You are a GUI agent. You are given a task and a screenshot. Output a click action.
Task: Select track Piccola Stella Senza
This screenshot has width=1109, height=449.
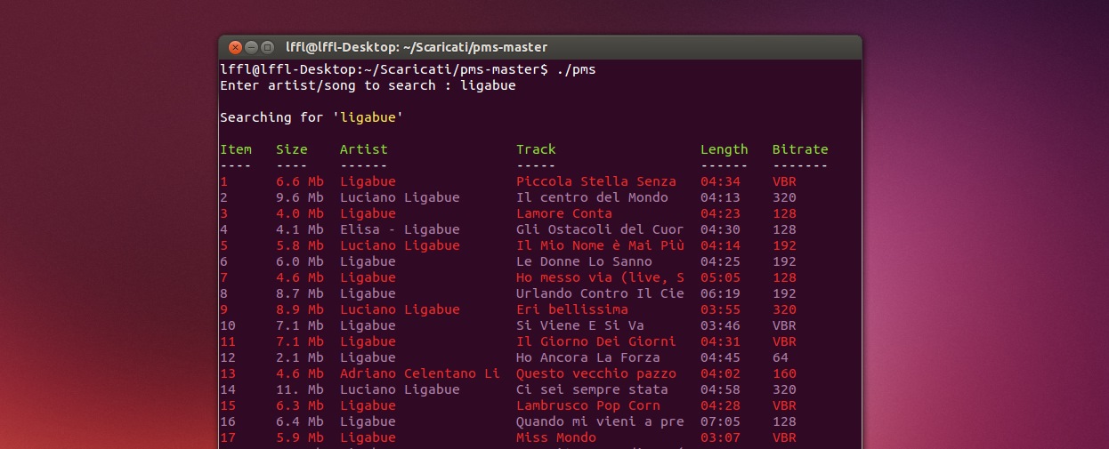tap(596, 181)
